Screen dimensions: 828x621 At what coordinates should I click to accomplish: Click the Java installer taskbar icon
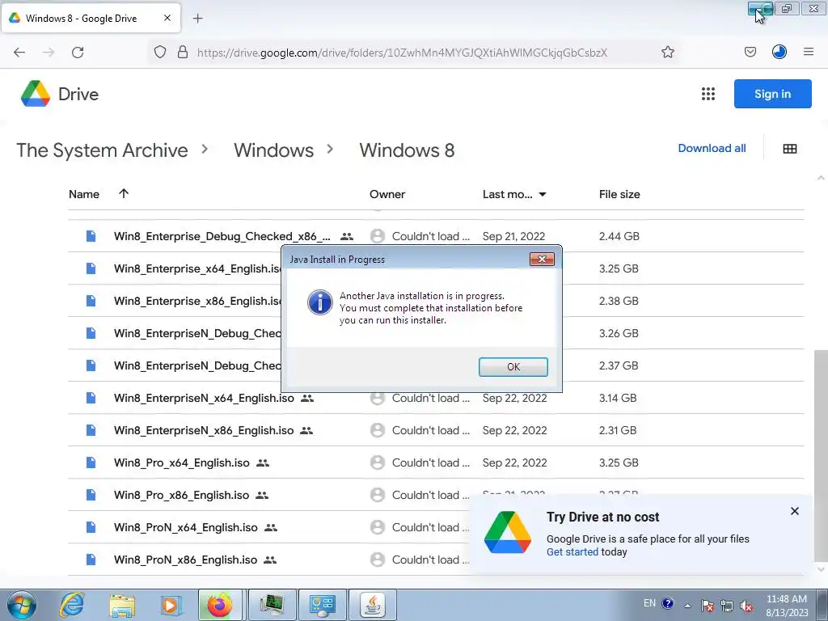[372, 605]
